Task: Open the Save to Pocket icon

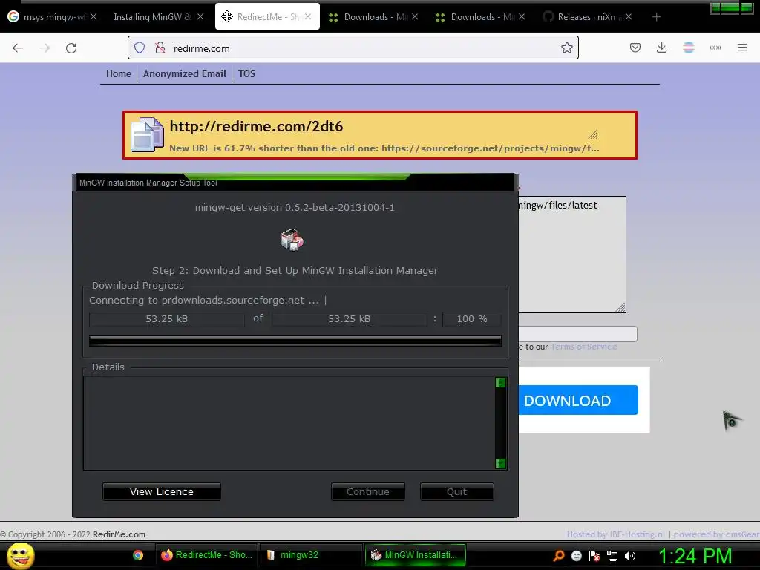Action: [635, 47]
